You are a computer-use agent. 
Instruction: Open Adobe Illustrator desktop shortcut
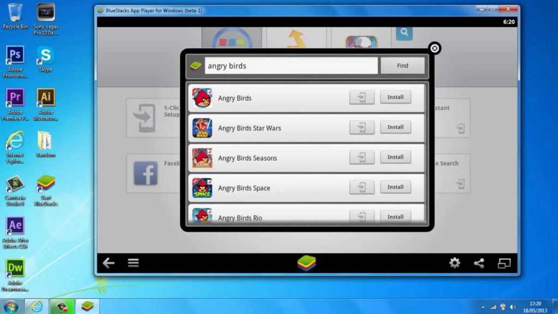(46, 104)
